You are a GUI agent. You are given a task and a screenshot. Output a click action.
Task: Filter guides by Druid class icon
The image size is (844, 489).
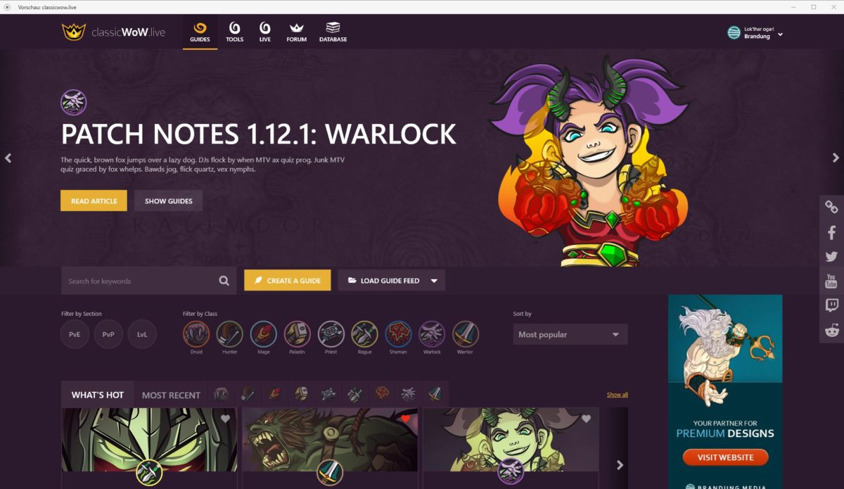click(196, 334)
